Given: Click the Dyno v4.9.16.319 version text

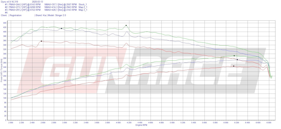Looking at the screenshot, I should (9, 2).
